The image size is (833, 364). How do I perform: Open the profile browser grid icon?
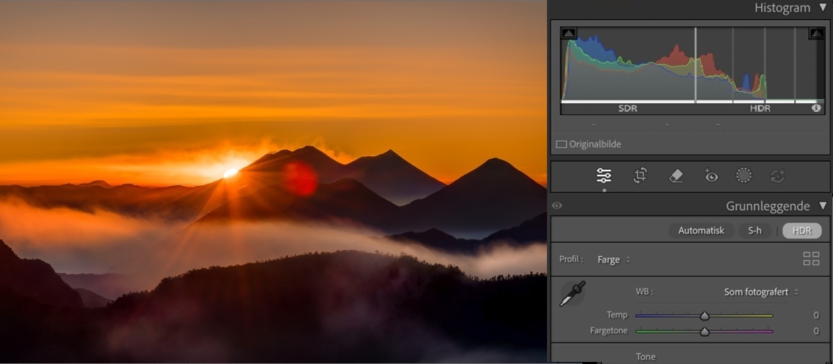click(x=811, y=259)
